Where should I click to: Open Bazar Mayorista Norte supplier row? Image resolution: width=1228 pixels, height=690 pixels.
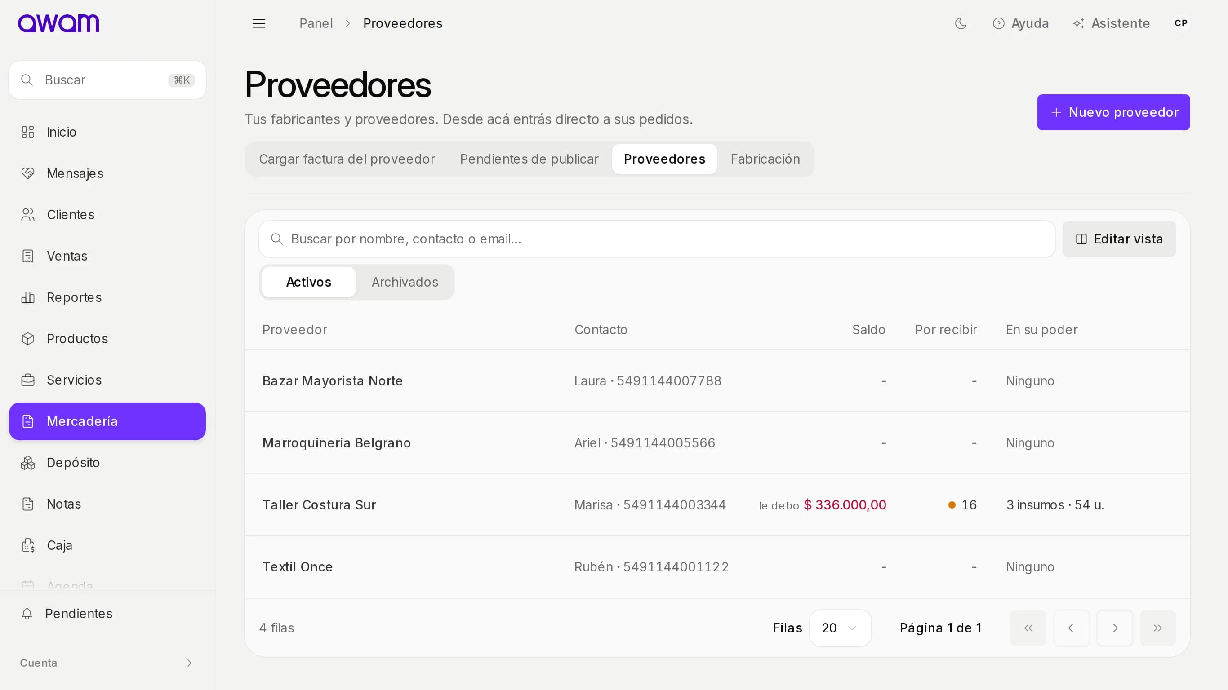click(717, 381)
